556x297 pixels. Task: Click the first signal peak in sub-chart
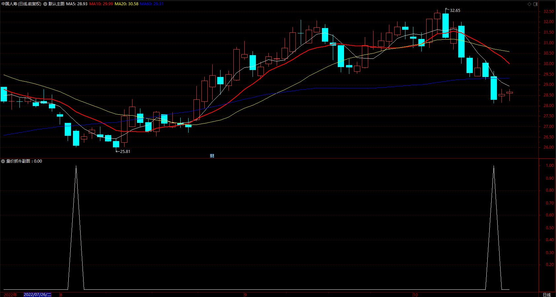tap(76, 166)
